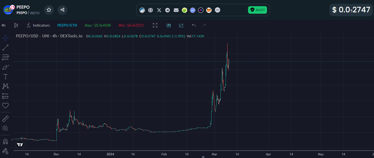
Task: Open the X (Twitter) social link
Action: pos(159,10)
